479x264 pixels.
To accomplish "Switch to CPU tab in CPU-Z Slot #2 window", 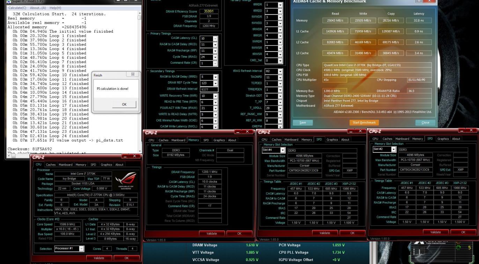I will pyautogui.click(x=376, y=139).
